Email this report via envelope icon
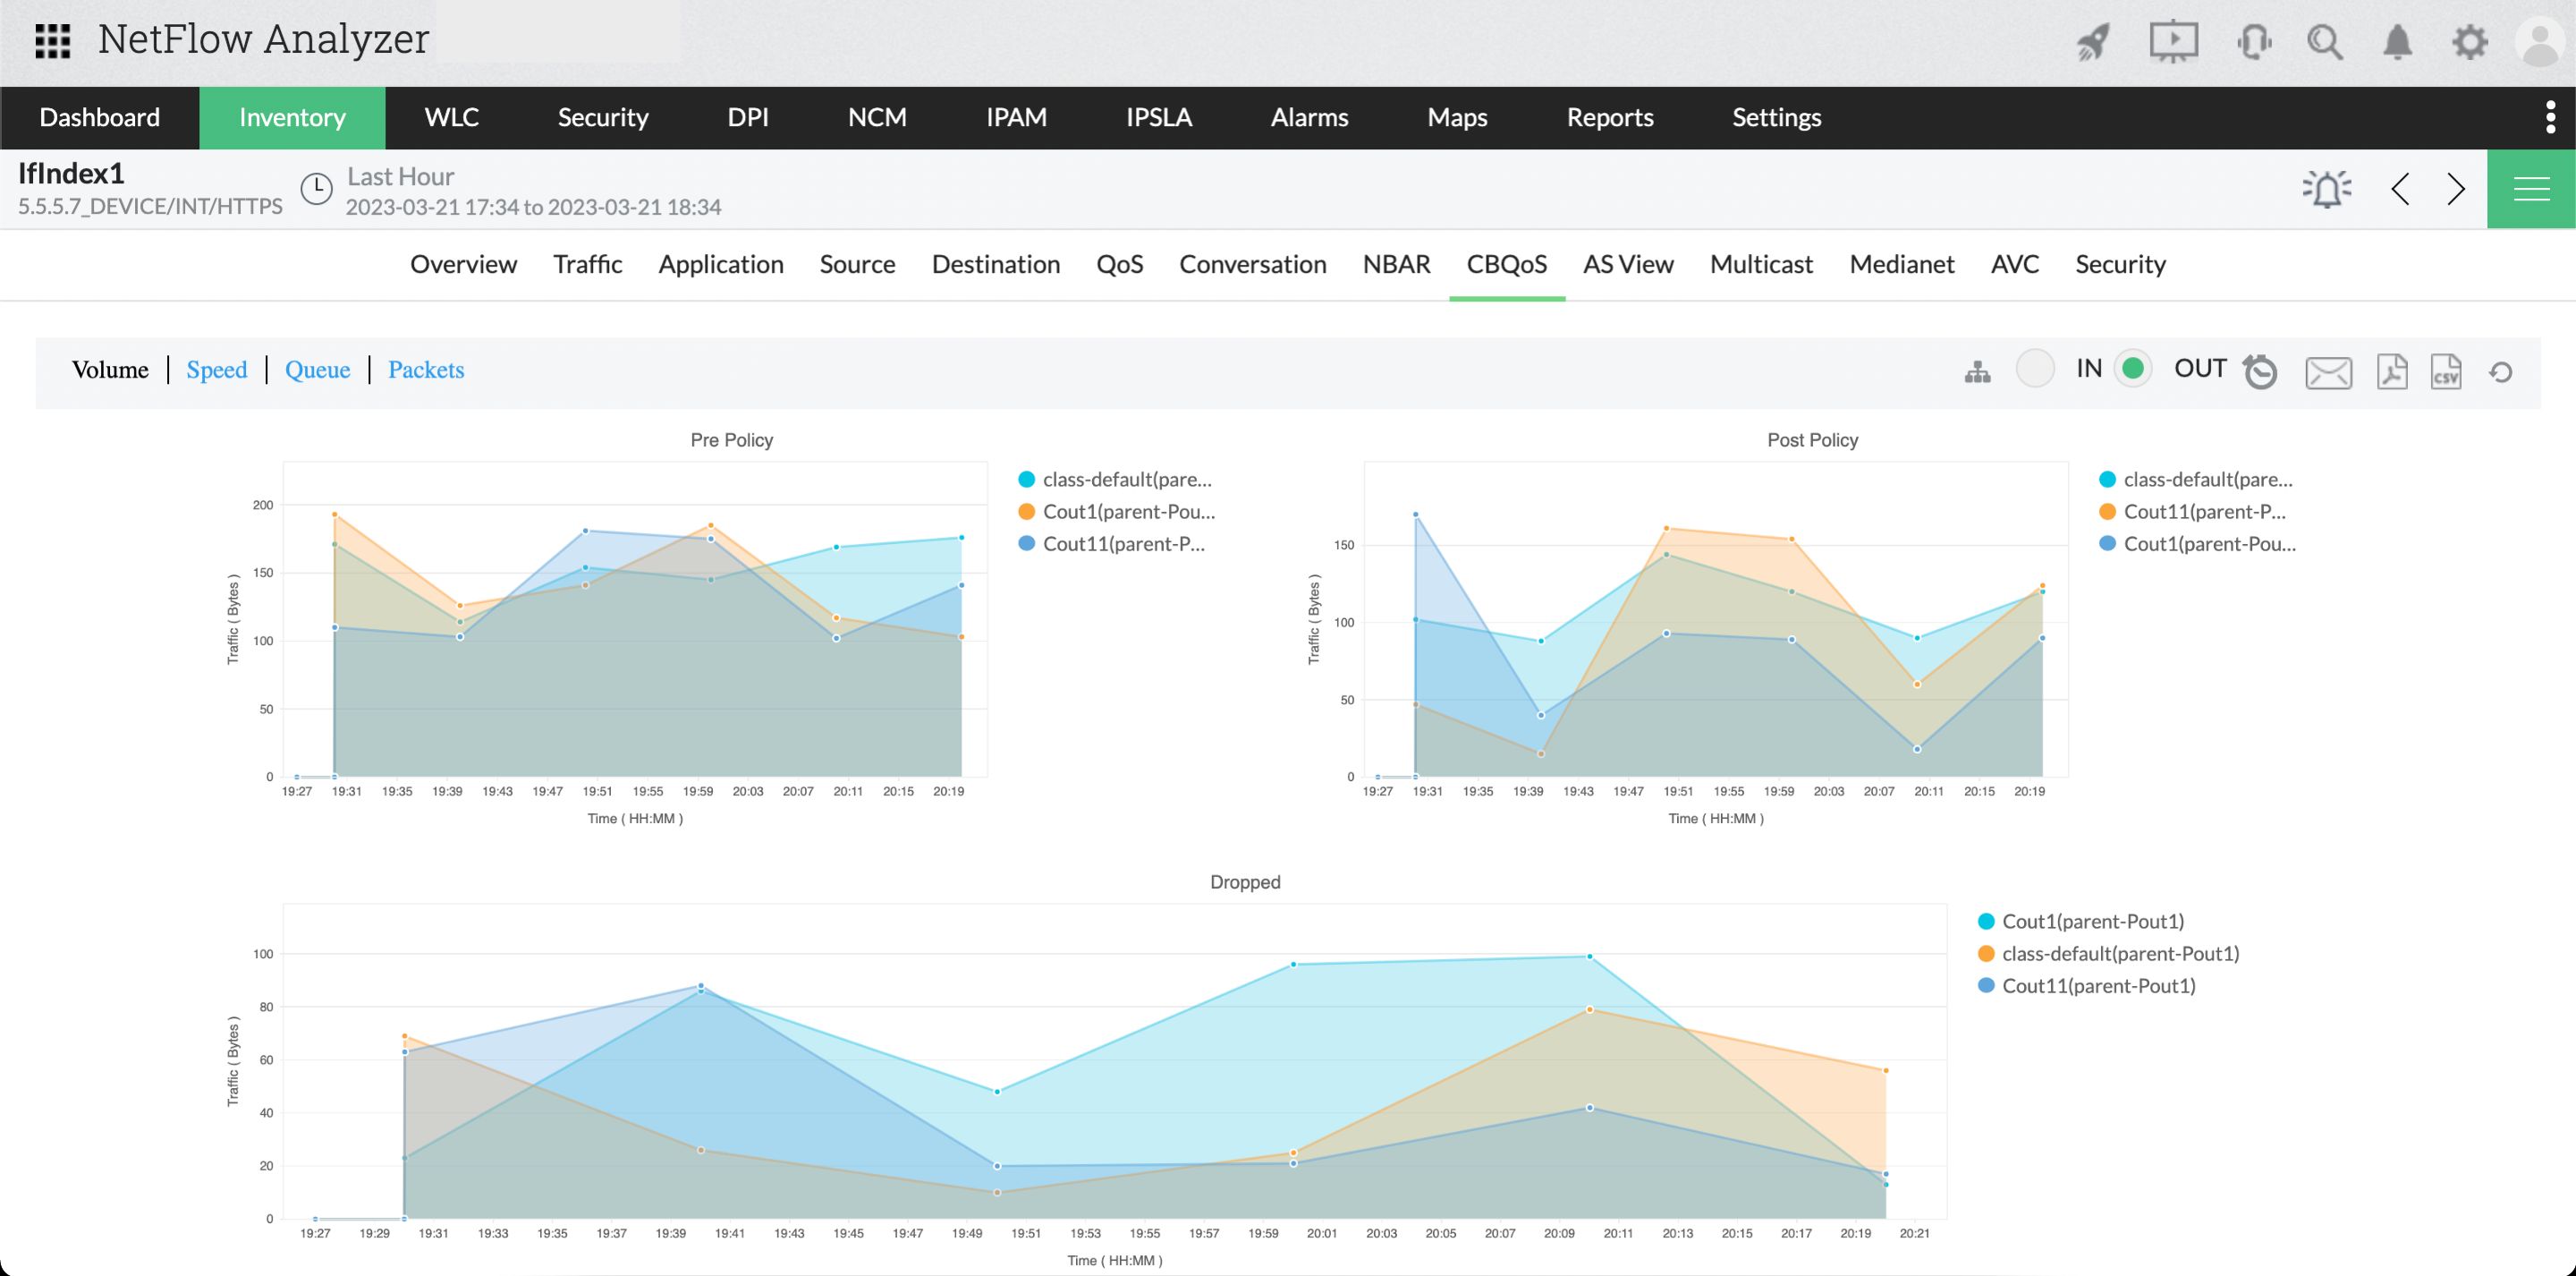This screenshot has width=2576, height=1276. (x=2328, y=372)
